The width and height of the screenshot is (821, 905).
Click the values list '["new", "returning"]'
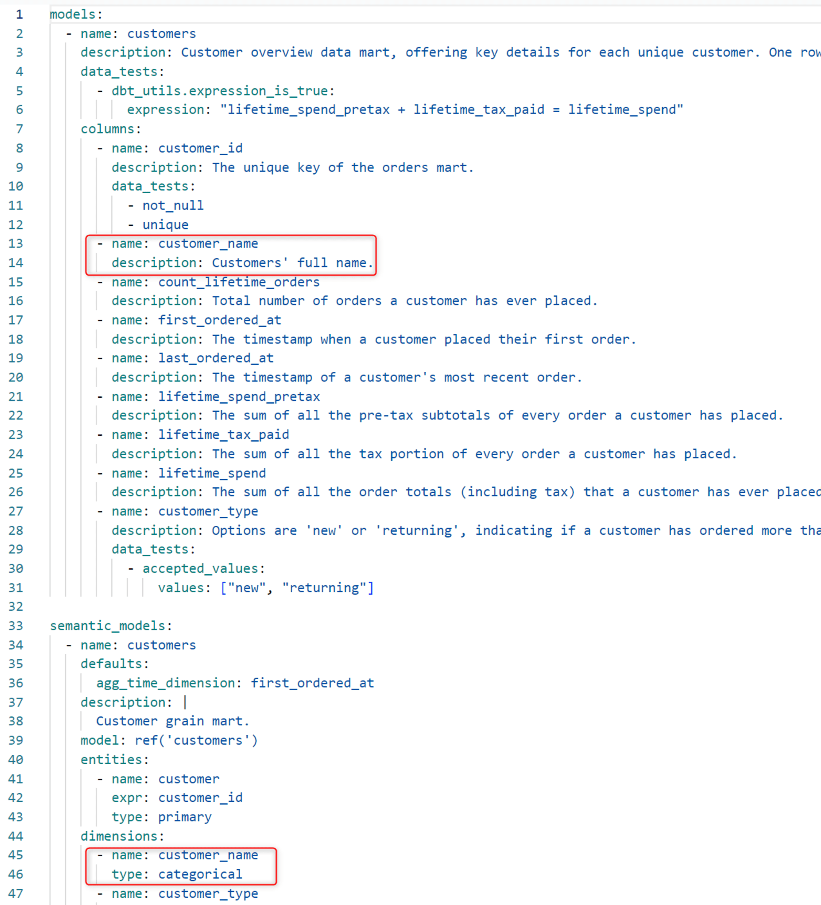point(297,588)
